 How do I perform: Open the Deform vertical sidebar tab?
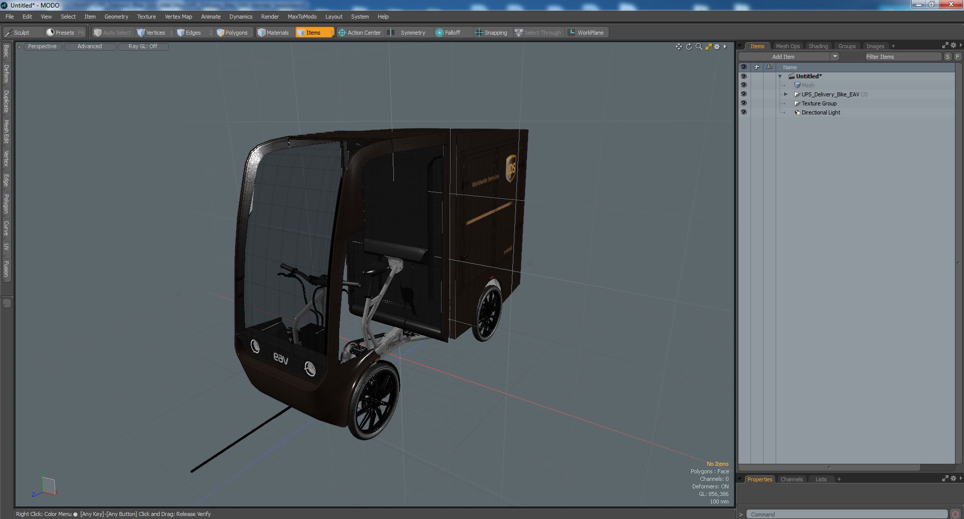click(7, 74)
